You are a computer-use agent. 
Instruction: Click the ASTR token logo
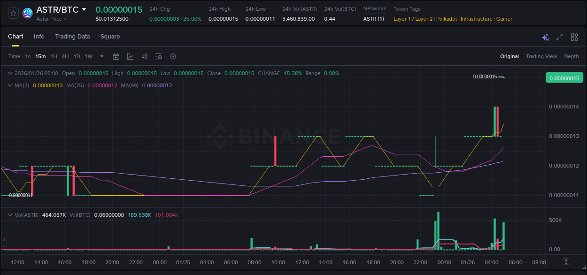[x=27, y=13]
